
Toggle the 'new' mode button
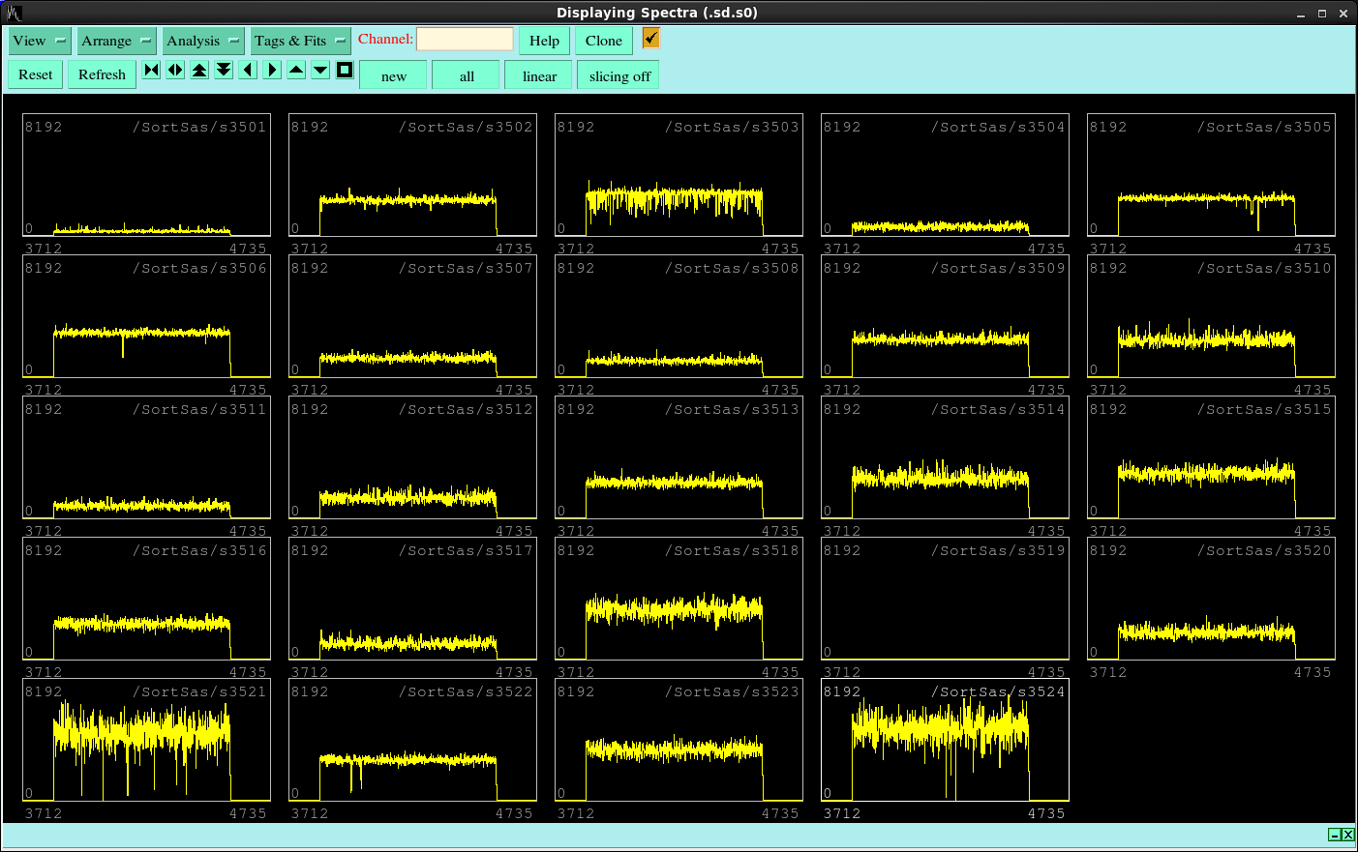(x=393, y=75)
